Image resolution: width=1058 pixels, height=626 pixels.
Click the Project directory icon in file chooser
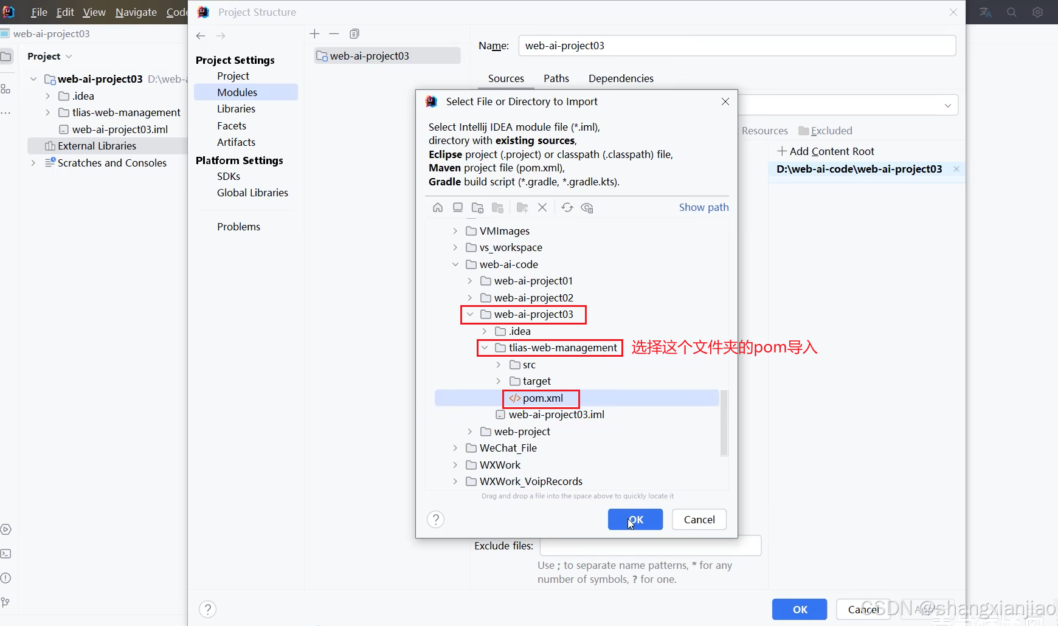(x=478, y=208)
